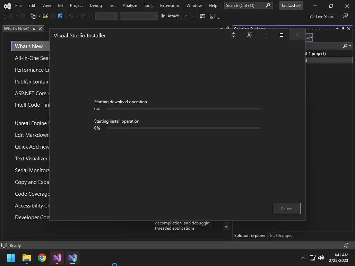Click green Attach play arrow
Screen dimensions: 355x266
coord(163,16)
